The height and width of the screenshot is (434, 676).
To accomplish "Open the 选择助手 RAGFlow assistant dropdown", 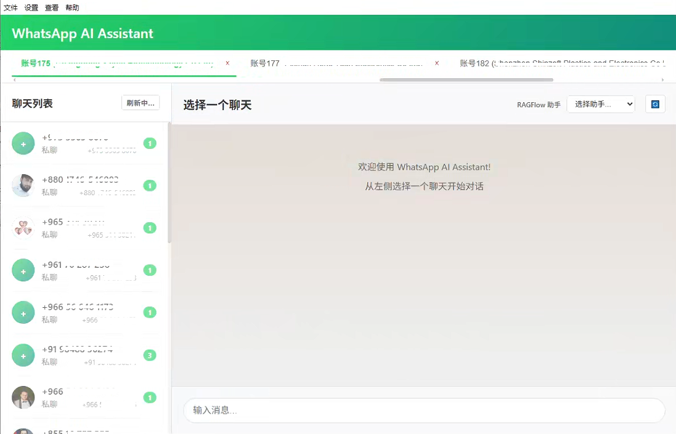I will click(x=600, y=104).
